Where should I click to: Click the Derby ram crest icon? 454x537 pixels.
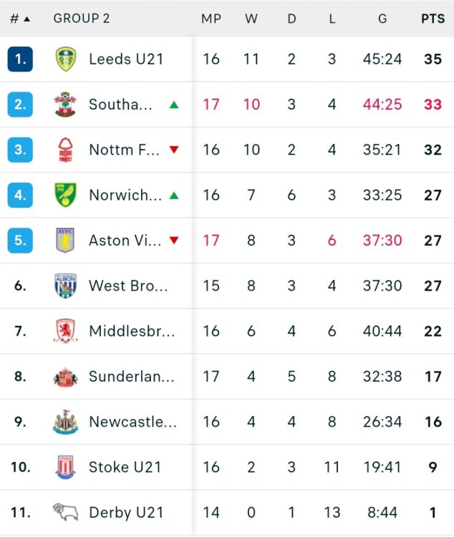point(66,512)
